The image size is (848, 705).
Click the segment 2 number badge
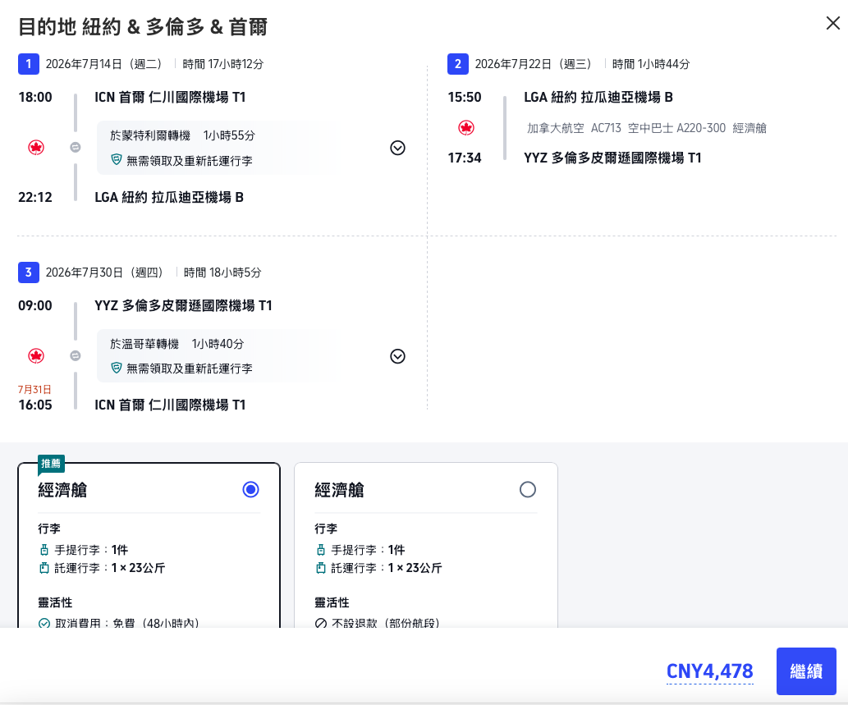click(x=458, y=64)
